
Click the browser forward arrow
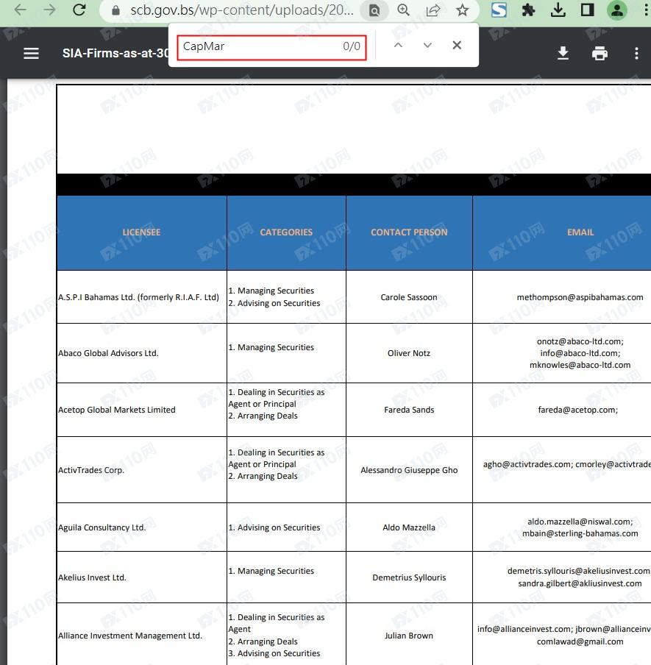click(x=49, y=10)
